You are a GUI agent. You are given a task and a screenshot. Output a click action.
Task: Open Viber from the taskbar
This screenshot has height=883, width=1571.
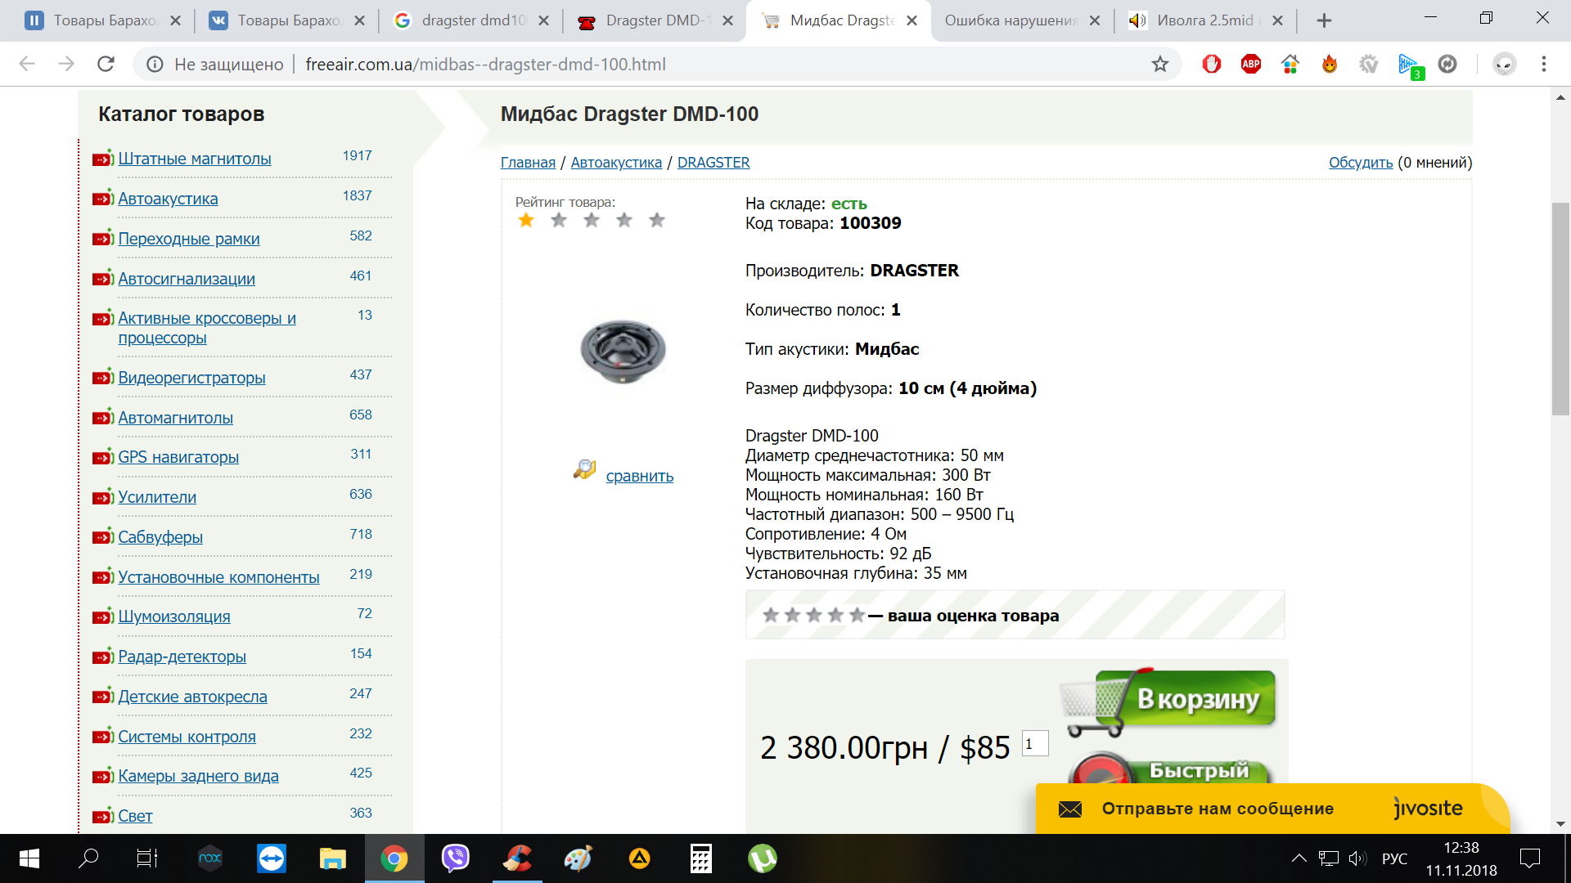pos(455,858)
